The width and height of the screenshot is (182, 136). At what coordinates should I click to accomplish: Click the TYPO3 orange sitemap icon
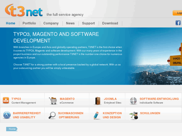[6, 100]
